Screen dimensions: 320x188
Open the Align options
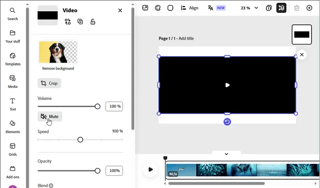tap(190, 8)
